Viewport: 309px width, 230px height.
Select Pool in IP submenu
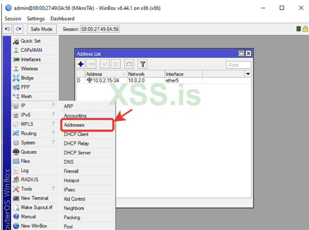pos(87,226)
